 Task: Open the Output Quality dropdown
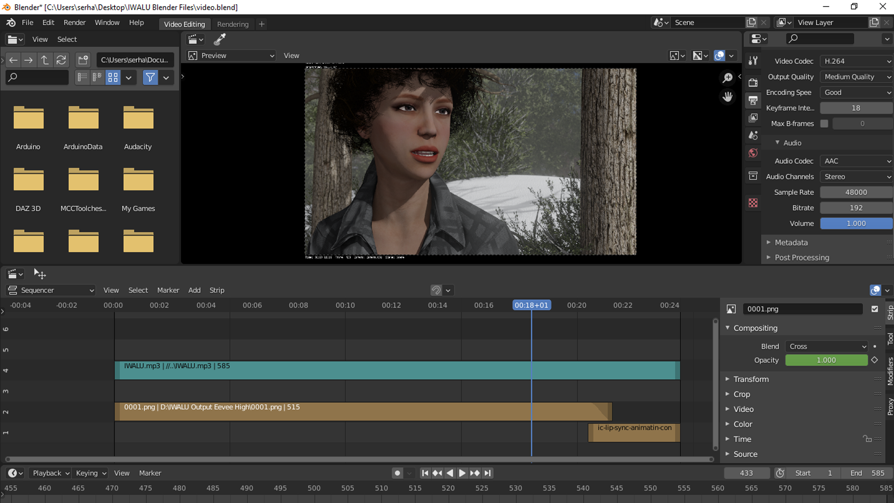coord(856,77)
